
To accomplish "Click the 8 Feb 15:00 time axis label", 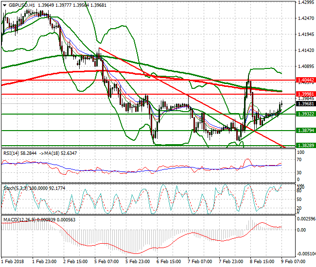I will 262,262.
